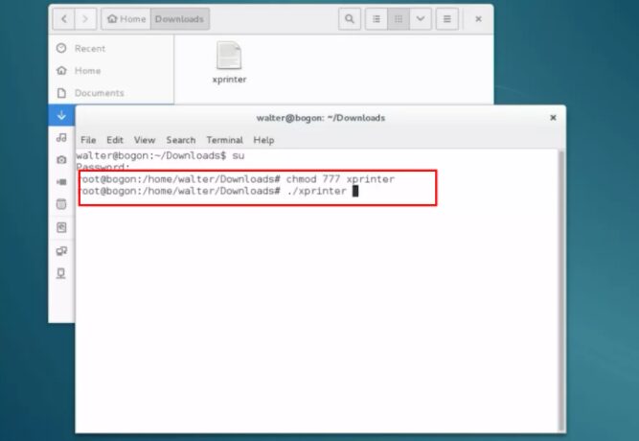Open Recent in the sidebar
Image resolution: width=639 pixels, height=441 pixels.
pyautogui.click(x=111, y=49)
